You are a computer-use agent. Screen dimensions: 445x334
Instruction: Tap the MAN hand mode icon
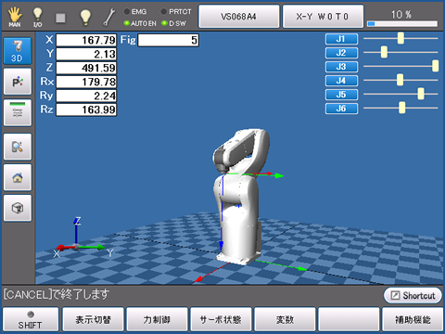15,17
